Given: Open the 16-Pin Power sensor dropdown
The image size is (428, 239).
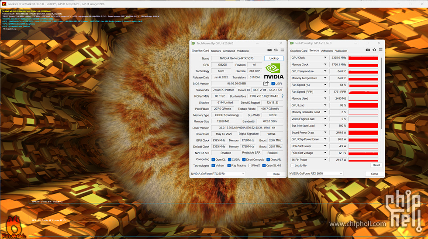Looking at the screenshot, I should [x=325, y=160].
